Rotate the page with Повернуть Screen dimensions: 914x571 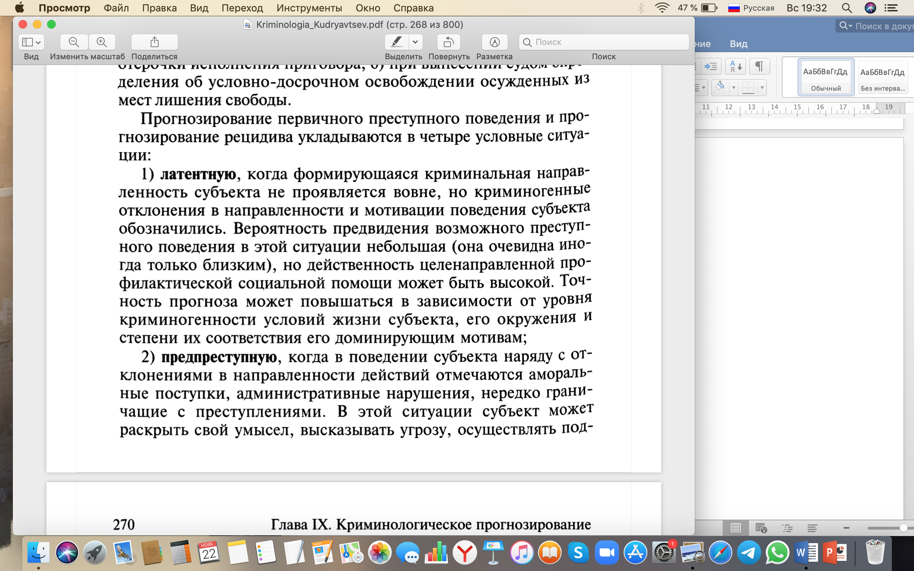click(x=449, y=42)
